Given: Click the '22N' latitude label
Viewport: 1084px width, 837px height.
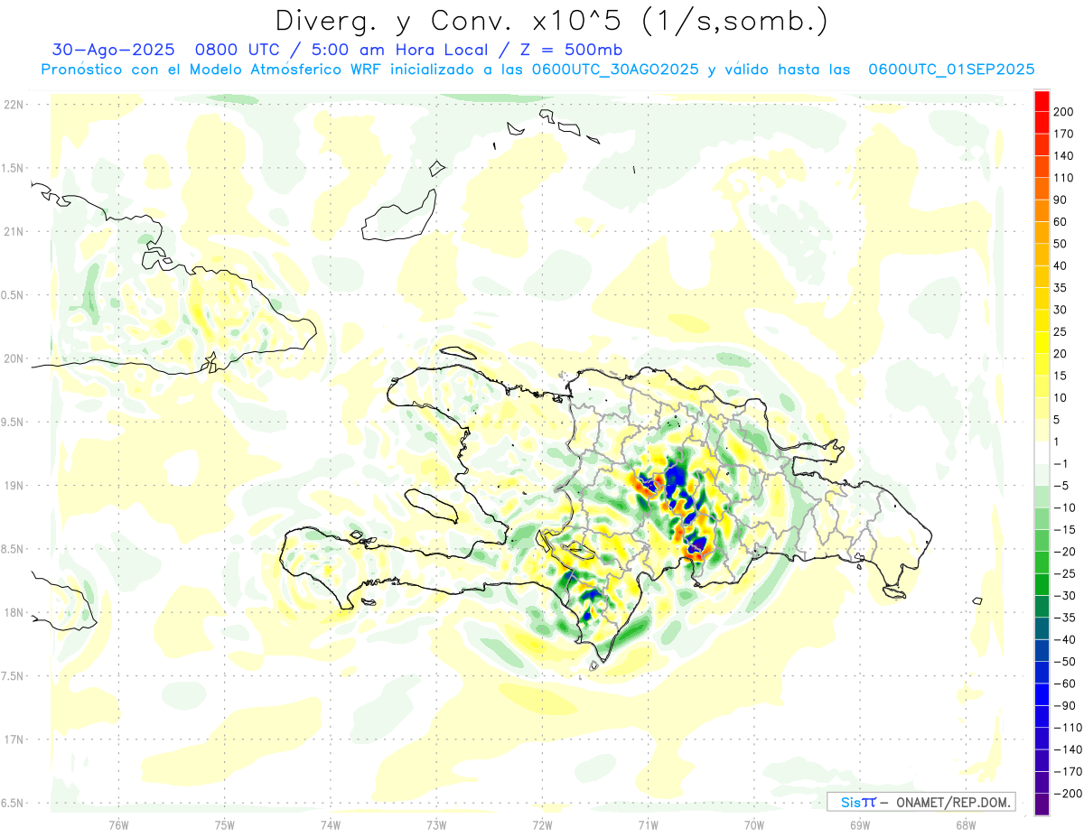Looking at the screenshot, I should [13, 104].
